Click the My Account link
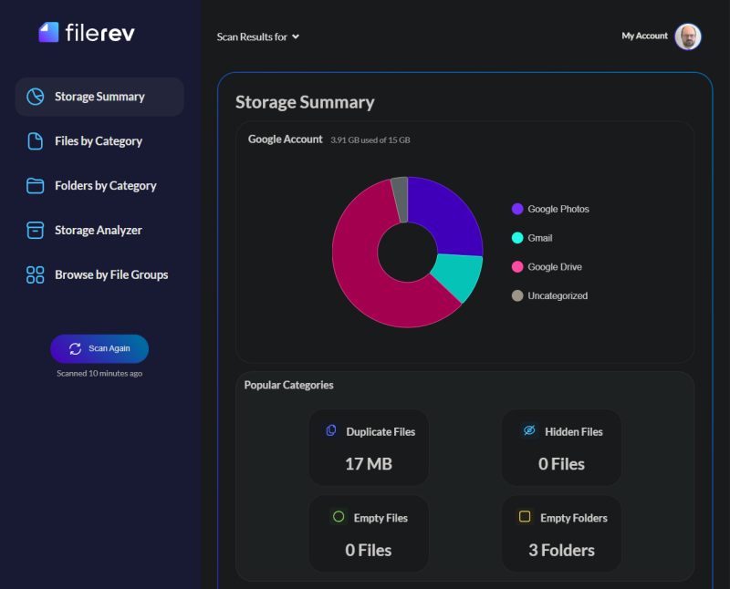Image resolution: width=730 pixels, height=589 pixels. click(x=644, y=36)
